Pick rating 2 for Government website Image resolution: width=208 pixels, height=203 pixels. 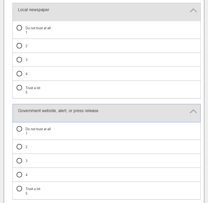tap(19, 147)
